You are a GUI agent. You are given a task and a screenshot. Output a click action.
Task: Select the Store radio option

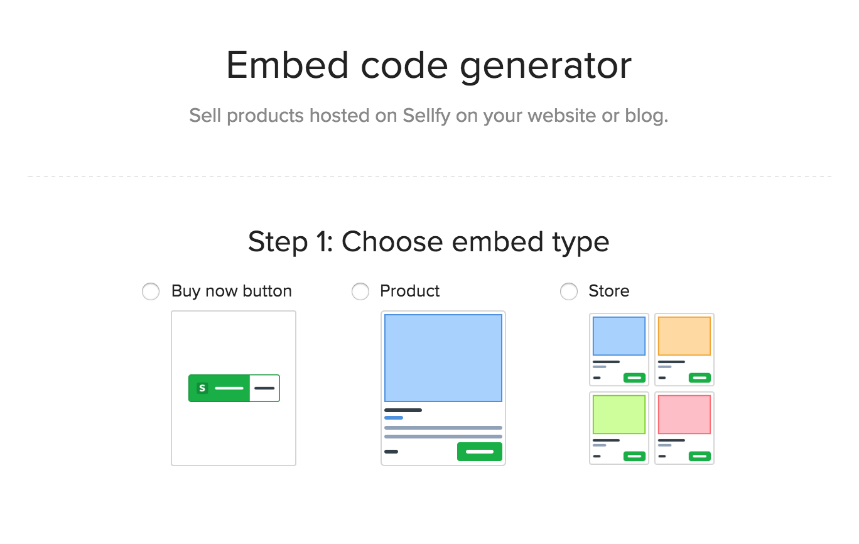tap(569, 291)
